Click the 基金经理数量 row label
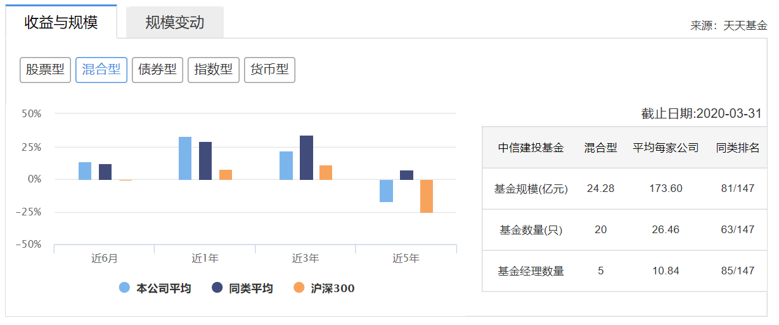 click(531, 271)
